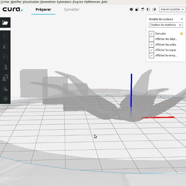Select the Rotate tool in sidebar

pyautogui.click(x=5, y=57)
